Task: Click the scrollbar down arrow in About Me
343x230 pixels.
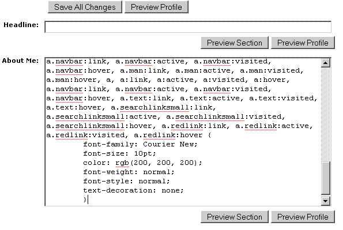Action: pos(326,201)
